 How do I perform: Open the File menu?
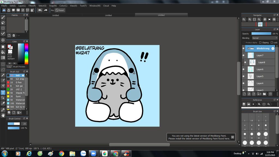tap(4, 6)
